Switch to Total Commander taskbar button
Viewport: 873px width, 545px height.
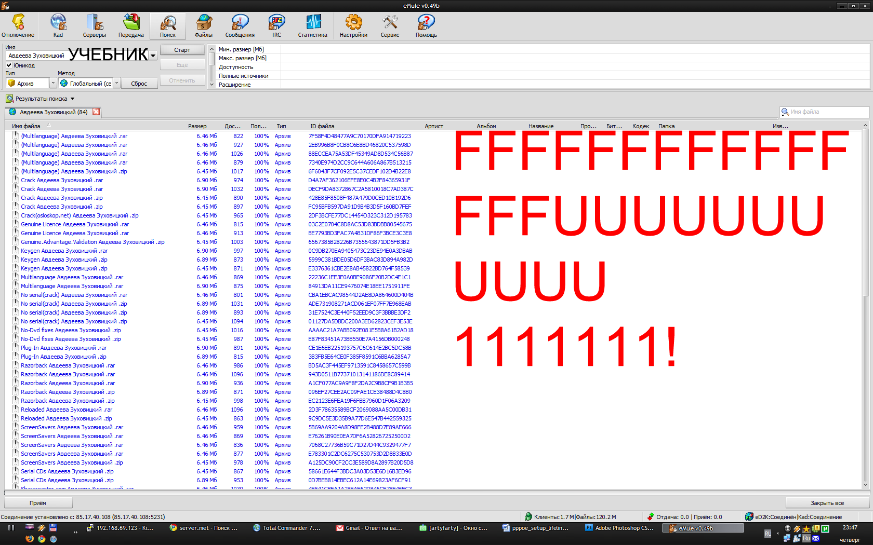click(x=286, y=528)
